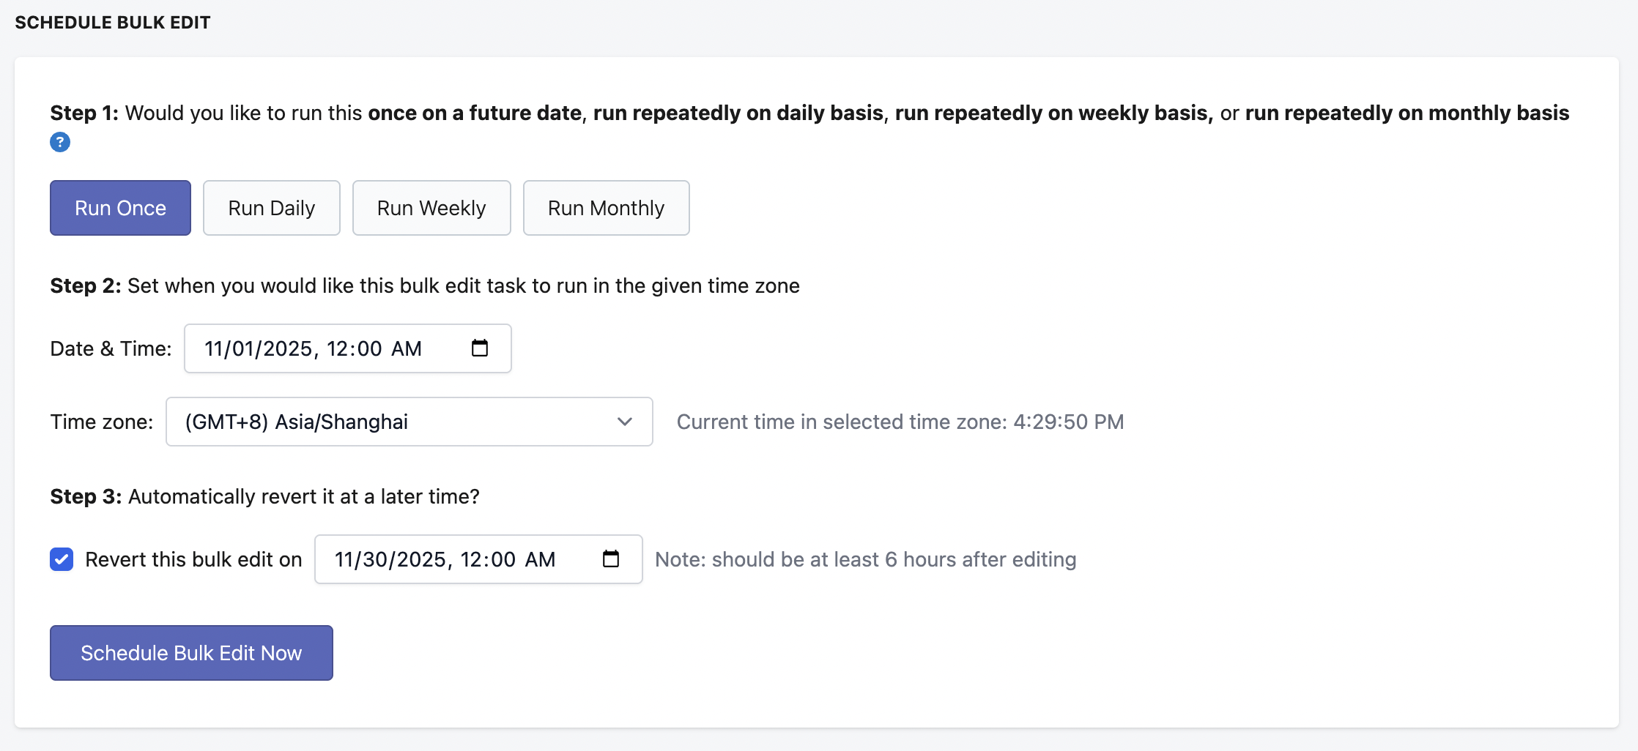Image resolution: width=1638 pixels, height=751 pixels.
Task: Open calendar picker in Date & Time field
Action: [480, 348]
